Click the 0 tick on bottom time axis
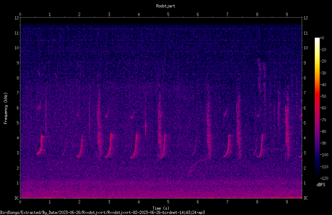Image resolution: width=332 pixels, height=215 pixels. coord(20,202)
